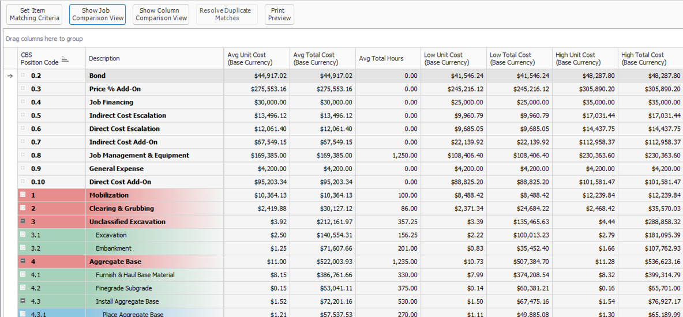Viewport: 683px width, 317px height.
Task: Expand the 3.2 Embankment sub-item
Action: (23, 248)
